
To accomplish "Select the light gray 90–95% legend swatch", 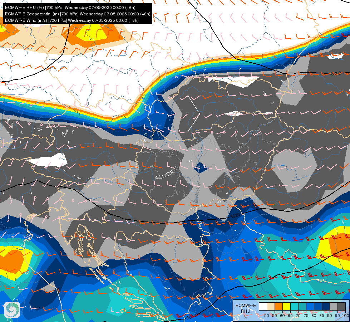I will (334, 307).
